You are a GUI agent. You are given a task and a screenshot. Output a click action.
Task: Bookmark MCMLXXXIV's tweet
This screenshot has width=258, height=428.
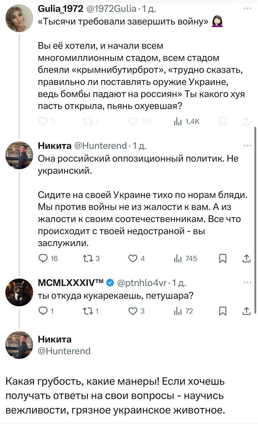[221, 311]
